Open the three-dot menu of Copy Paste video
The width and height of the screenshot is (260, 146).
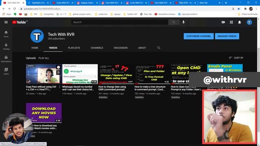(x=60, y=87)
